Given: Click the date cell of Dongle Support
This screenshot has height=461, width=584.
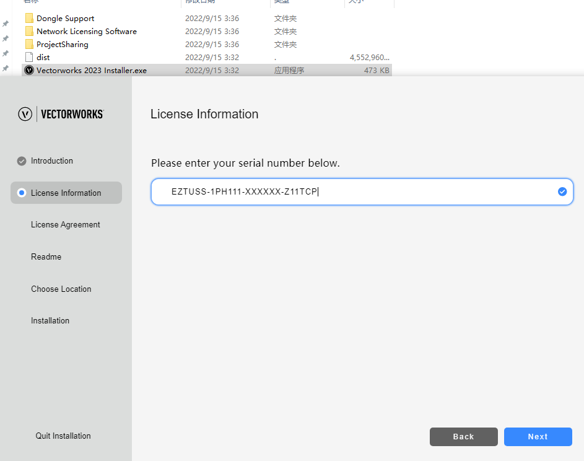Looking at the screenshot, I should (x=212, y=18).
